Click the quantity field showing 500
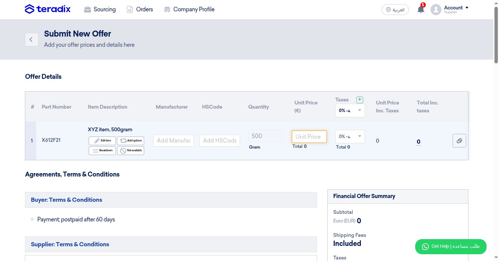The width and height of the screenshot is (499, 261). point(265,136)
